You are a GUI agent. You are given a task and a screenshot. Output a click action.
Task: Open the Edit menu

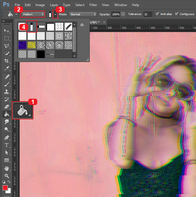pos(28,5)
